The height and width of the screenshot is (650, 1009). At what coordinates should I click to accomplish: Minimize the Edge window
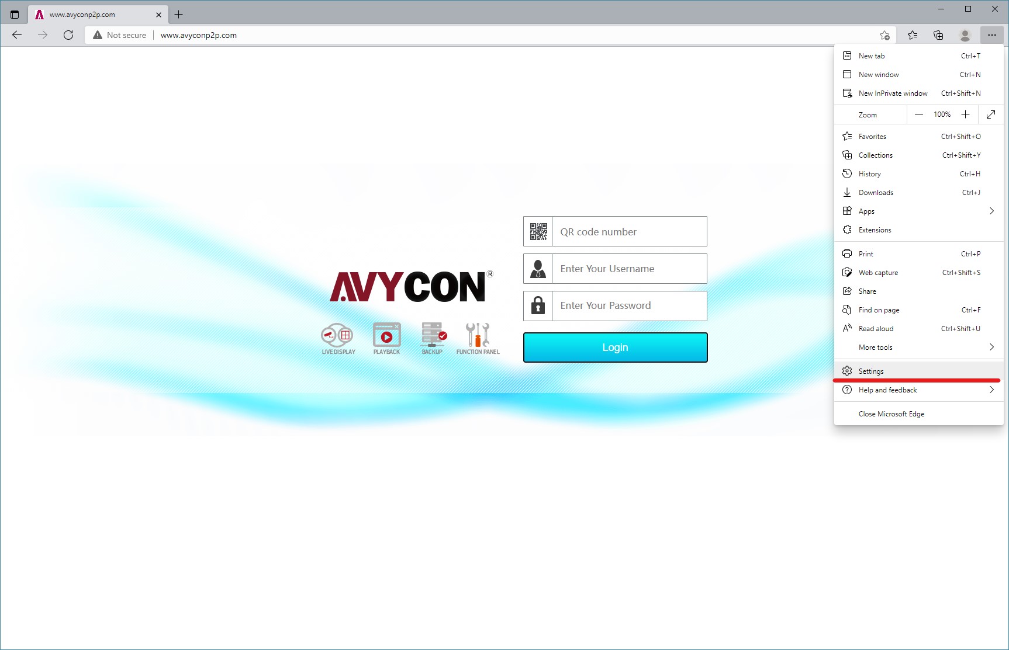(941, 9)
